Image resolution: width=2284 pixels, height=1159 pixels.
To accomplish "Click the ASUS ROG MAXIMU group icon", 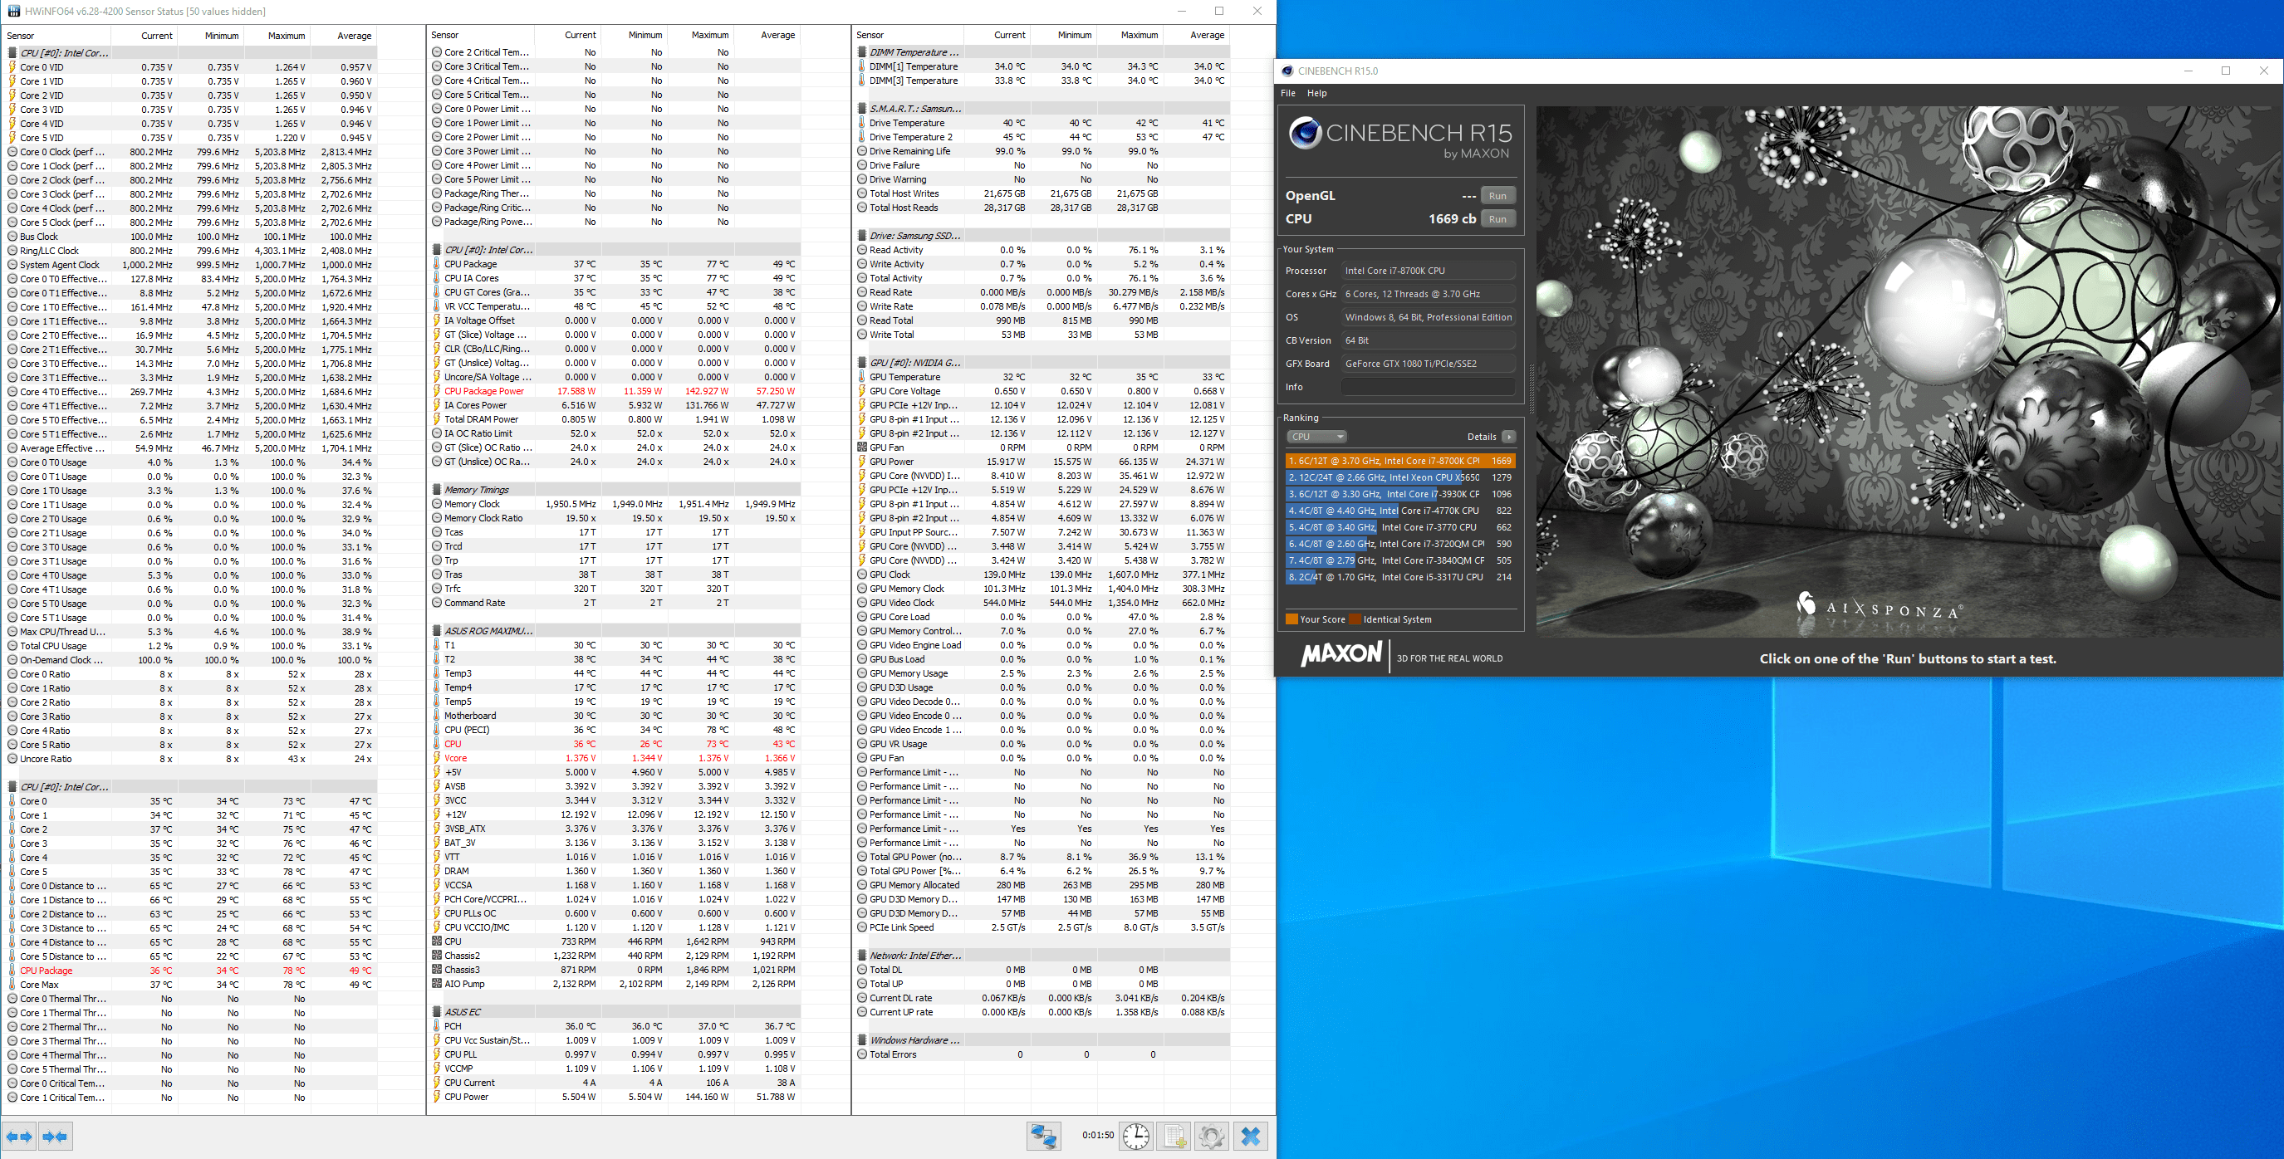I will pyautogui.click(x=437, y=631).
